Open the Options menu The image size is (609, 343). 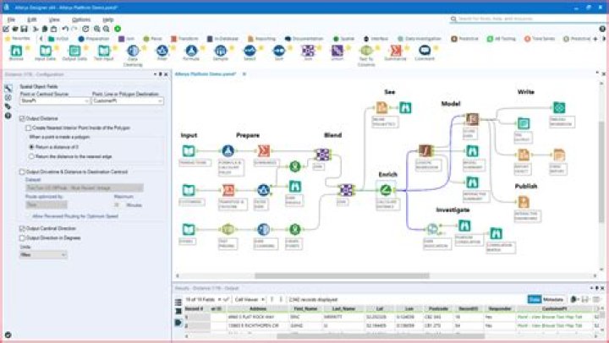point(81,19)
